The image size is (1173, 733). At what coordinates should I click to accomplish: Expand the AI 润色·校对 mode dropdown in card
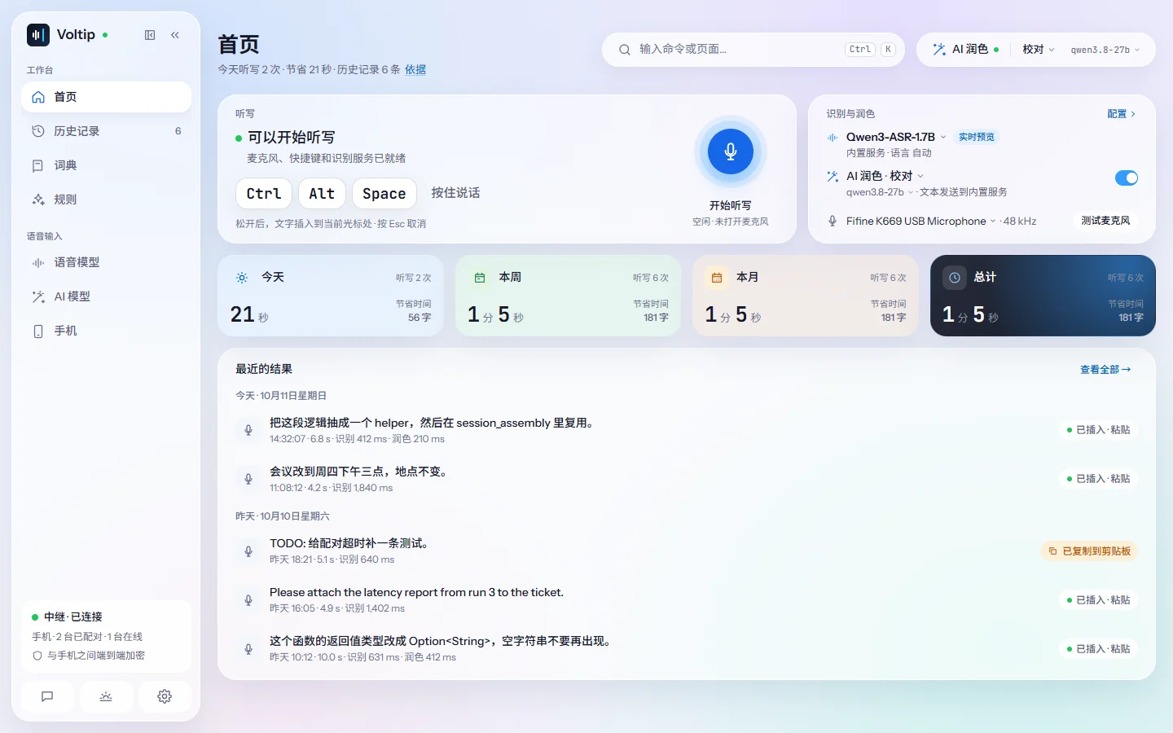[x=885, y=176]
